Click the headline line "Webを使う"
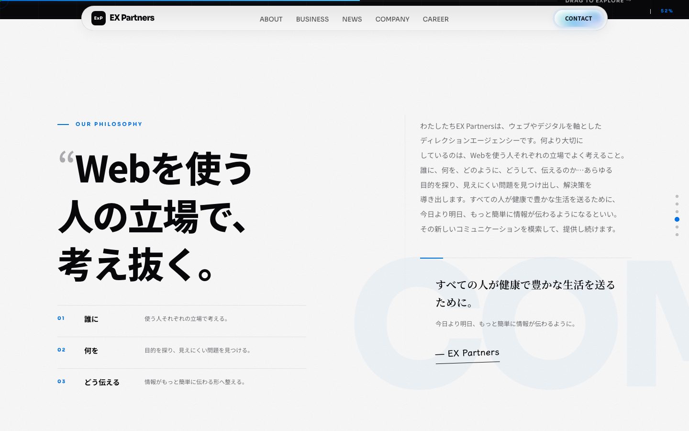Screen dimensions: 689x431 [x=164, y=169]
